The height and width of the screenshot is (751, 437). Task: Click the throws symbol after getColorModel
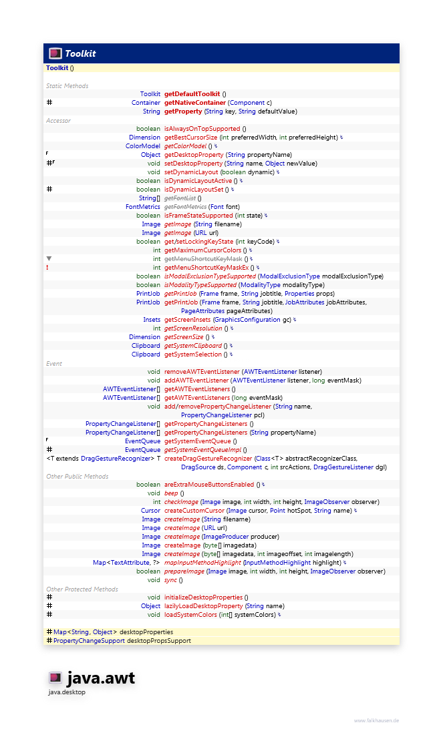coord(216,146)
